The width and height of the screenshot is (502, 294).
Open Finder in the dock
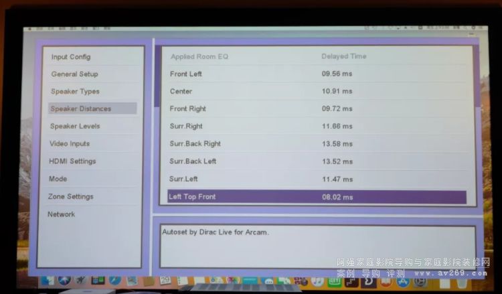click(x=48, y=280)
